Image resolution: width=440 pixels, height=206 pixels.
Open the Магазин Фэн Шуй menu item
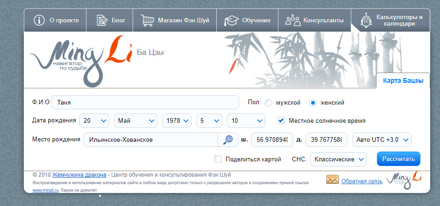coord(183,20)
